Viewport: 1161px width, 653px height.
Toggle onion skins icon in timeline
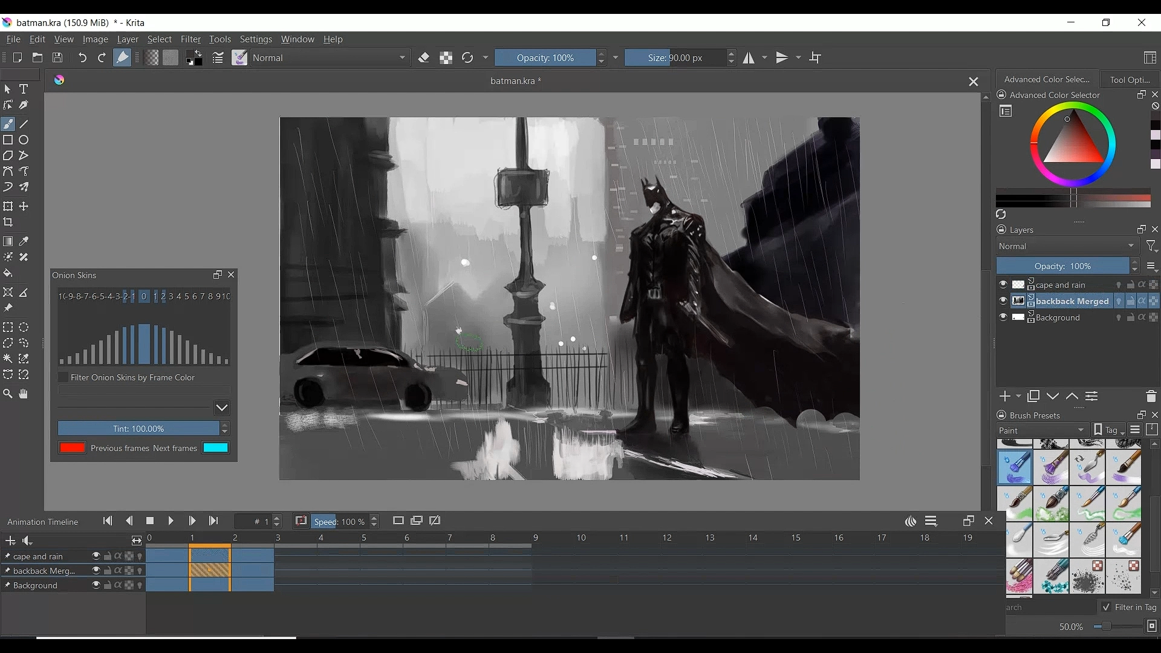click(911, 521)
